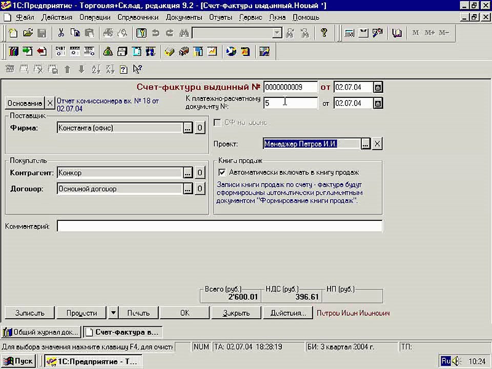Click the Copy icon in toolbar
The image size is (492, 369).
(75, 33)
